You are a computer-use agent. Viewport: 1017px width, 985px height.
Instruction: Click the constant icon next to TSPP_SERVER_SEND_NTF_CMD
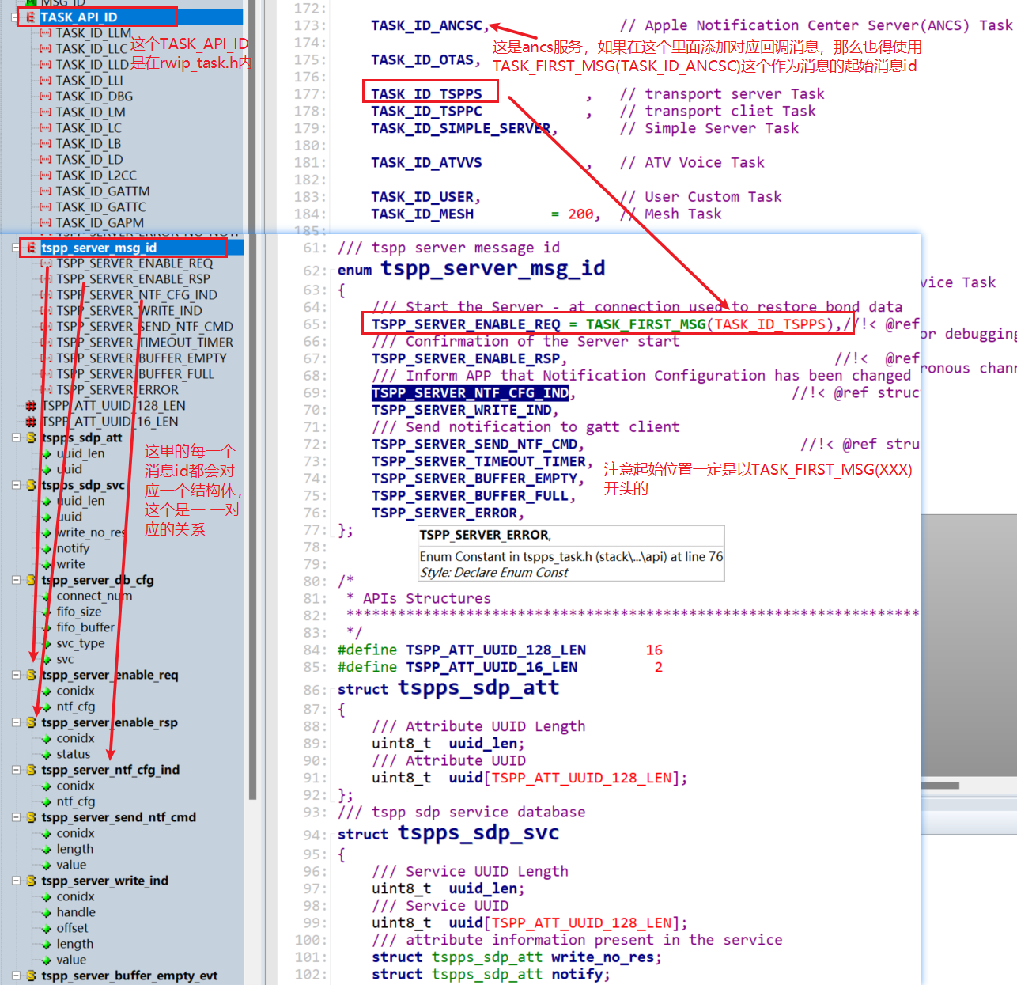pos(46,327)
